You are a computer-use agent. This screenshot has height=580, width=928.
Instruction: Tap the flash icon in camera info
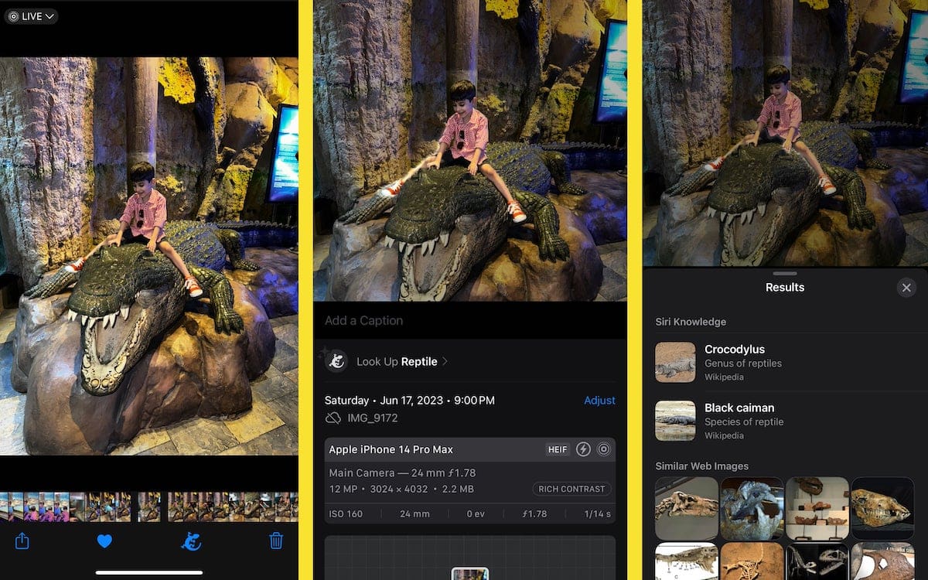pos(583,449)
